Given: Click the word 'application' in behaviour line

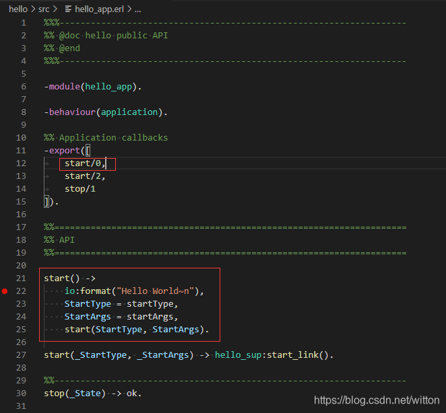Looking at the screenshot, I should coord(129,112).
